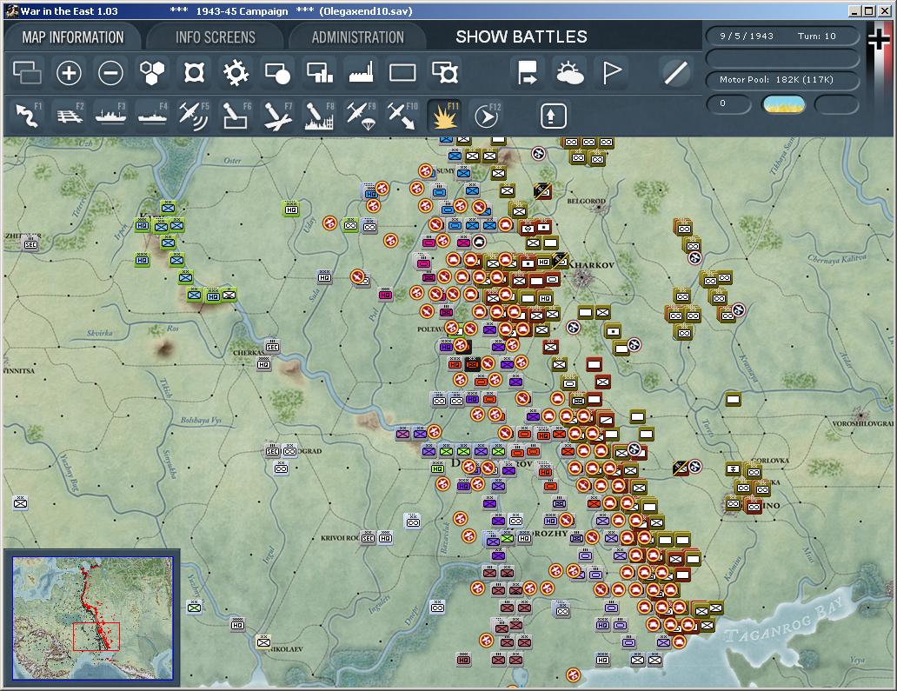Open the Administration tab
Image resolution: width=897 pixels, height=691 pixels.
(x=357, y=37)
